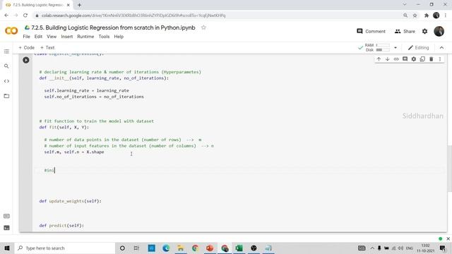The image size is (452, 254).
Task: Open the Editing mode selector
Action: (418, 47)
